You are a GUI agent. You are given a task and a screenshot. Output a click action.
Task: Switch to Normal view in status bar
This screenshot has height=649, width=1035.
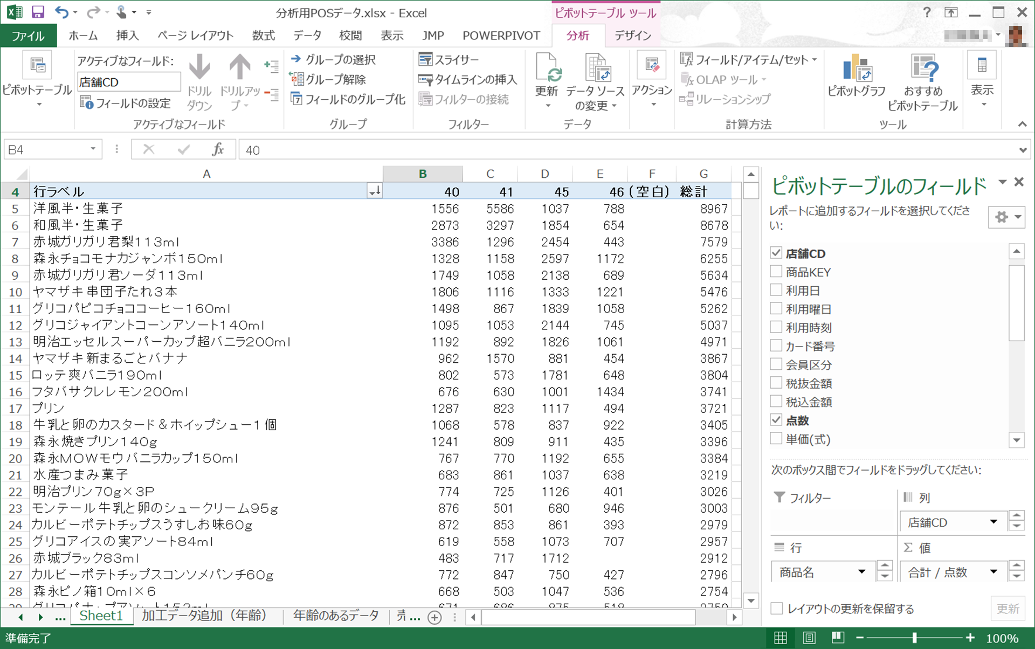[780, 638]
